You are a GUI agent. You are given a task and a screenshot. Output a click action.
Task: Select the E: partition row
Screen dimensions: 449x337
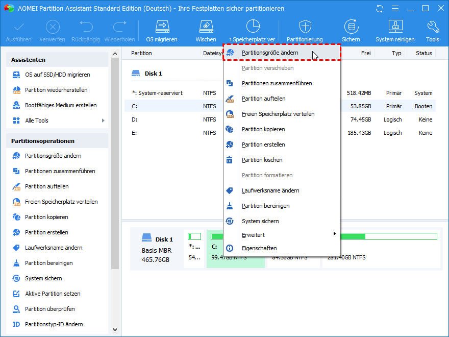[280, 133]
